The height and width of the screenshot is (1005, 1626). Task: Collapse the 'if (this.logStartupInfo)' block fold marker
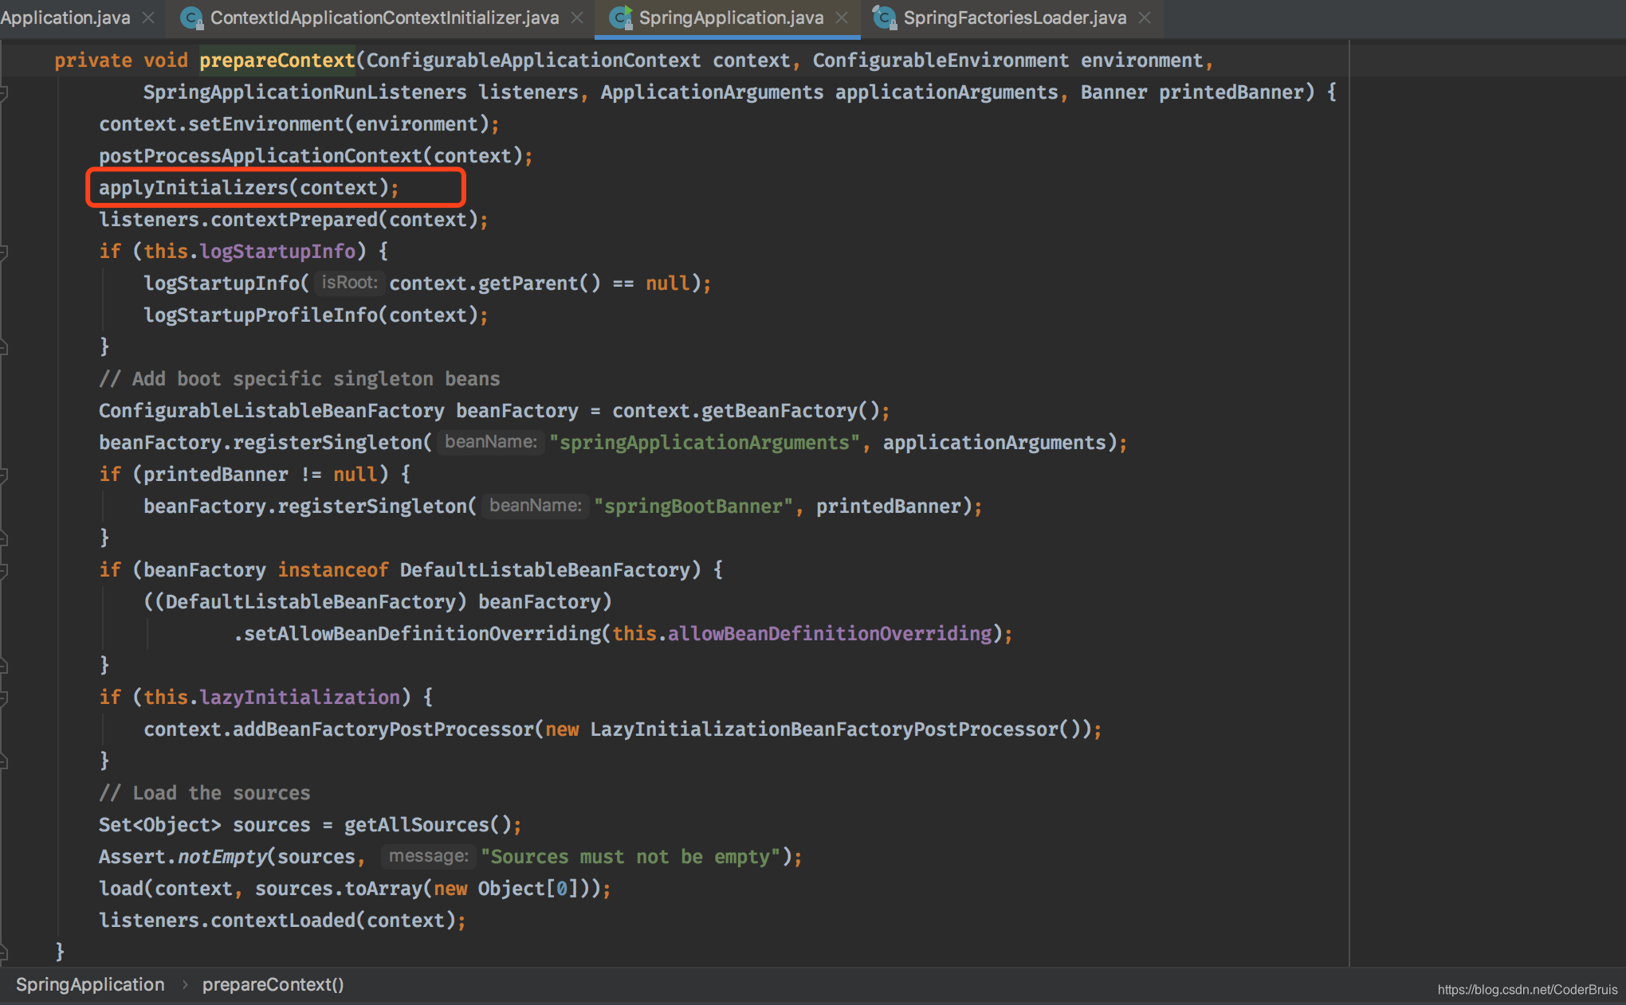pyautogui.click(x=4, y=252)
